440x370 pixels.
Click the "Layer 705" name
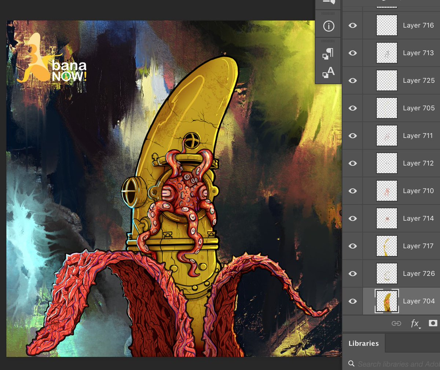[x=419, y=108]
